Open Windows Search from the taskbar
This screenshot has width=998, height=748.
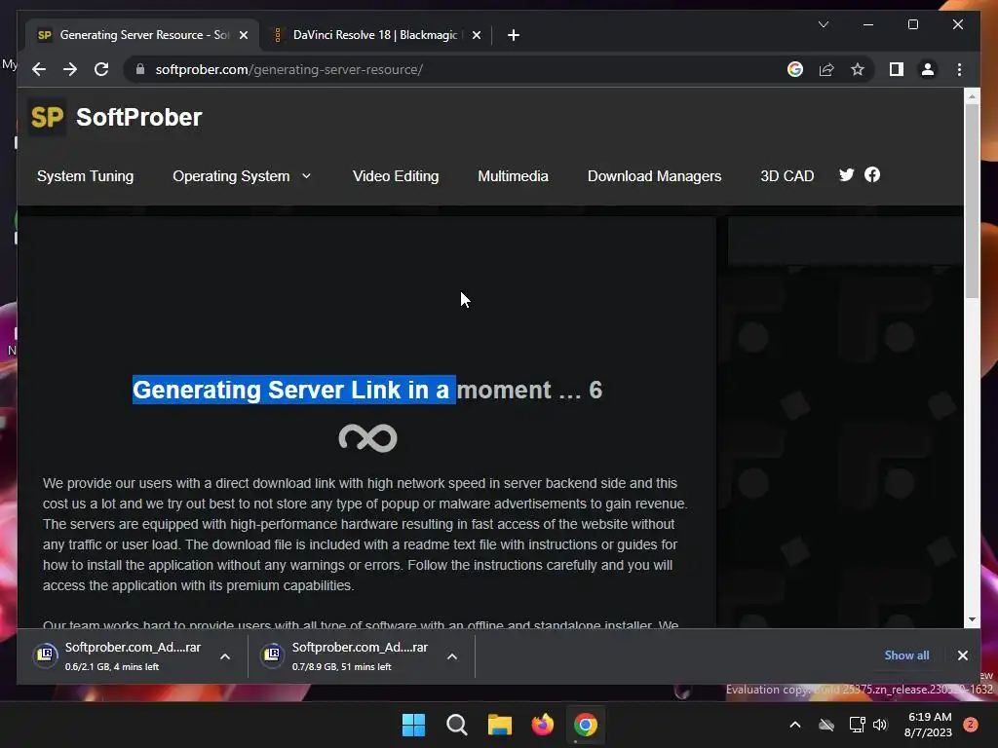[x=457, y=725]
